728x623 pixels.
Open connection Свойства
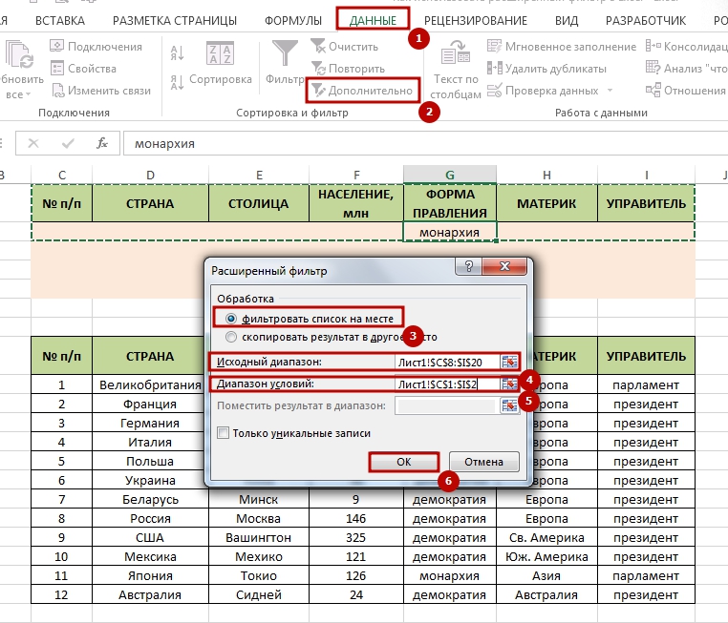pyautogui.click(x=83, y=68)
